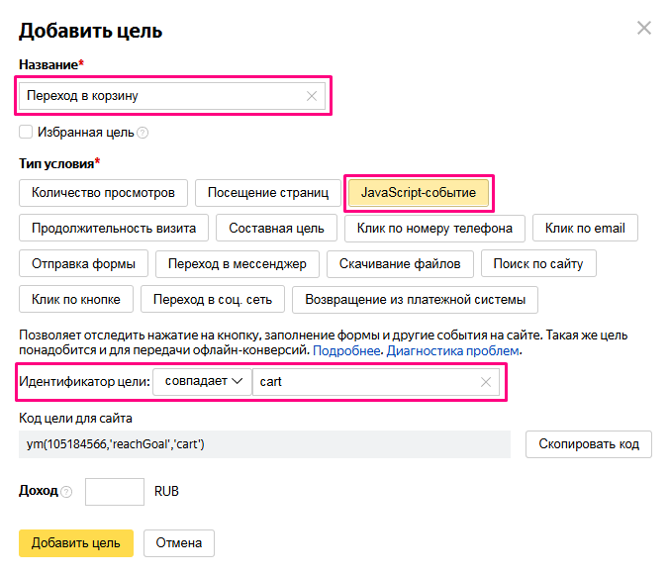Viewport: 669px width, 575px height.
Task: Click help icon next to 'Избранная цель'
Action: [143, 133]
